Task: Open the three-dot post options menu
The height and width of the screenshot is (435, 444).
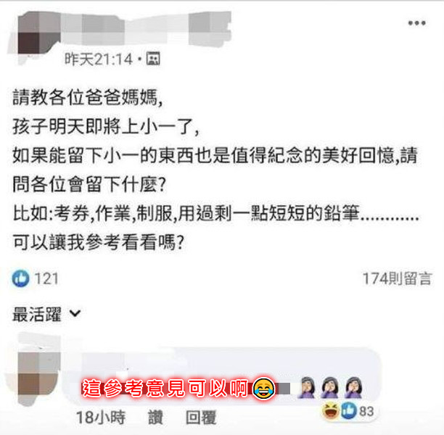Action: (x=416, y=23)
